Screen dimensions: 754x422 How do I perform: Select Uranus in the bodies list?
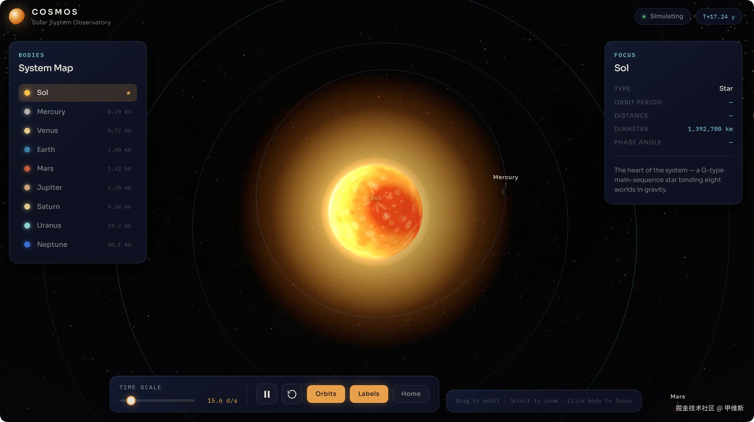click(x=78, y=225)
